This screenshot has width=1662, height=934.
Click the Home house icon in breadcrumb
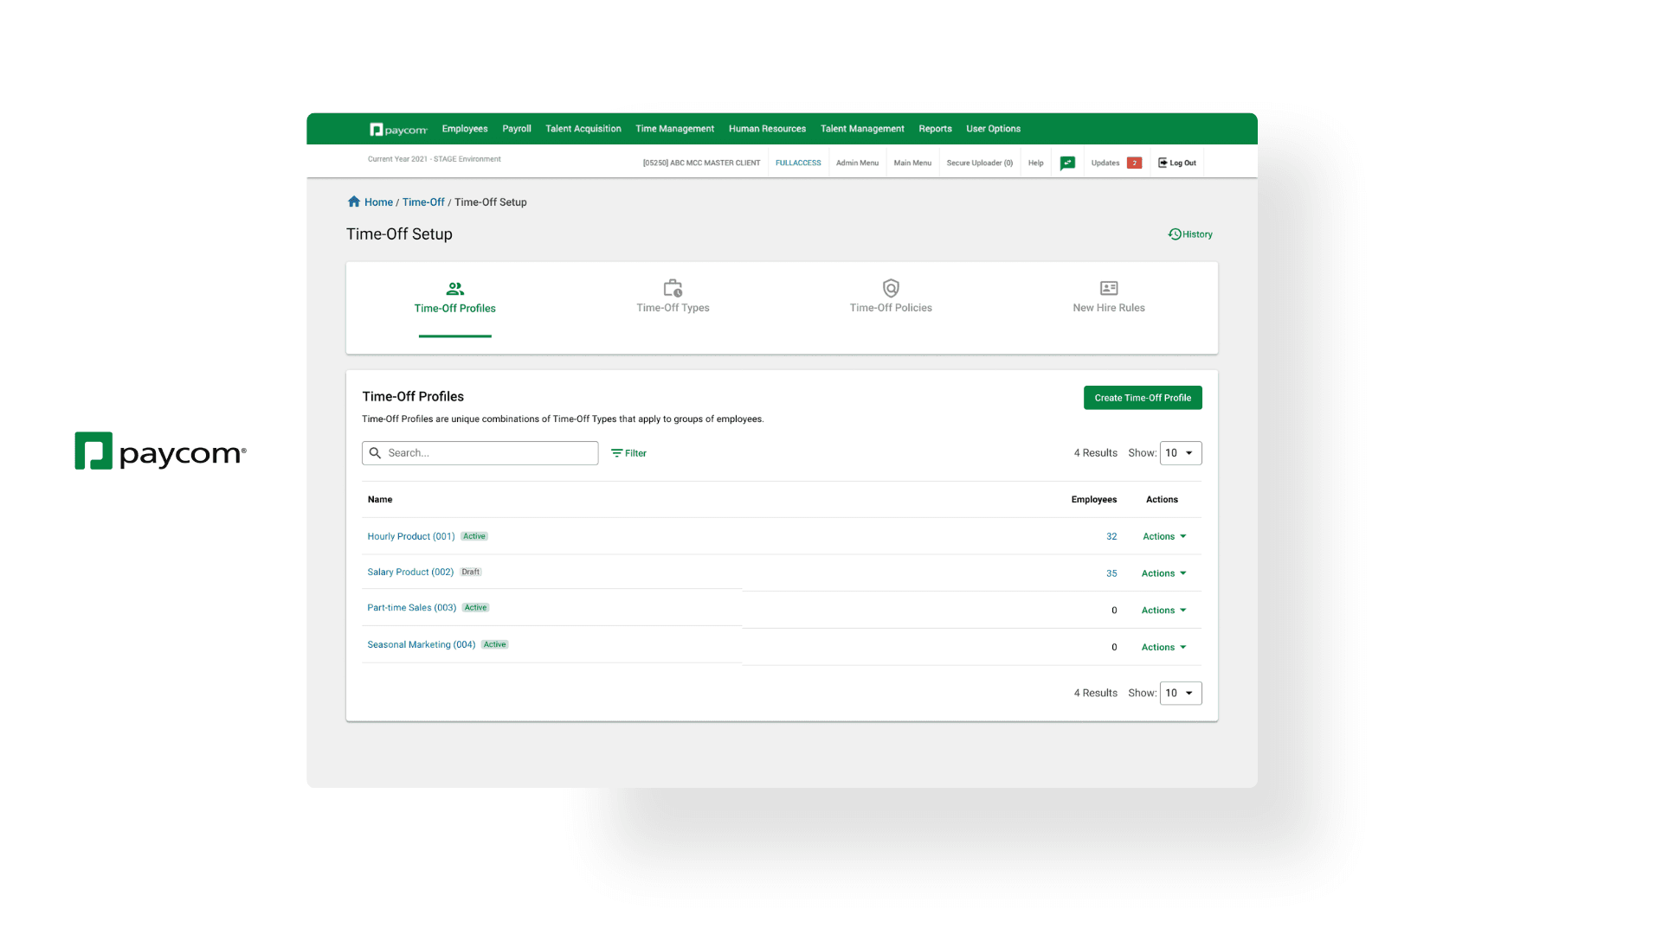pos(353,202)
